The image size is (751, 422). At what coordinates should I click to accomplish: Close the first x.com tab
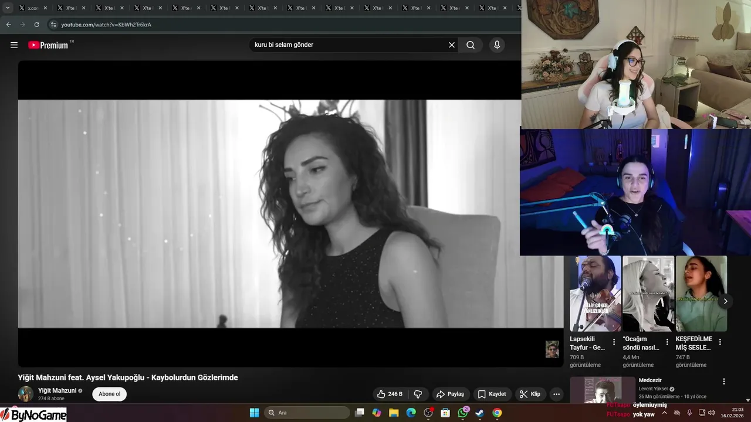(45, 8)
